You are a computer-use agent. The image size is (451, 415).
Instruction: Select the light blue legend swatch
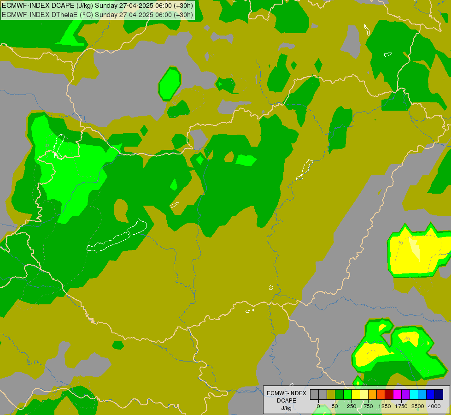pyautogui.click(x=422, y=395)
